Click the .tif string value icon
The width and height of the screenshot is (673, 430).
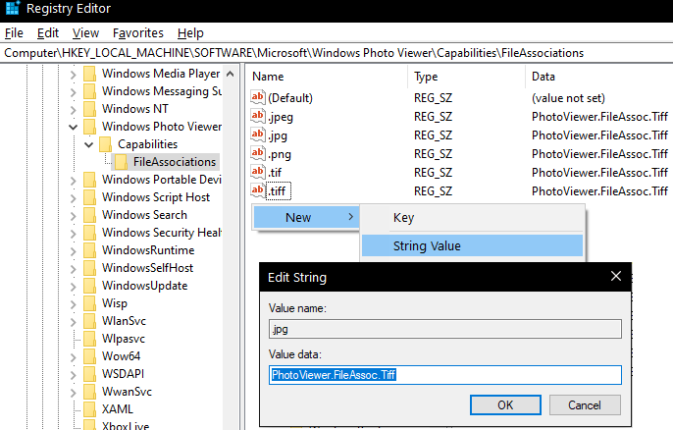[x=258, y=172]
